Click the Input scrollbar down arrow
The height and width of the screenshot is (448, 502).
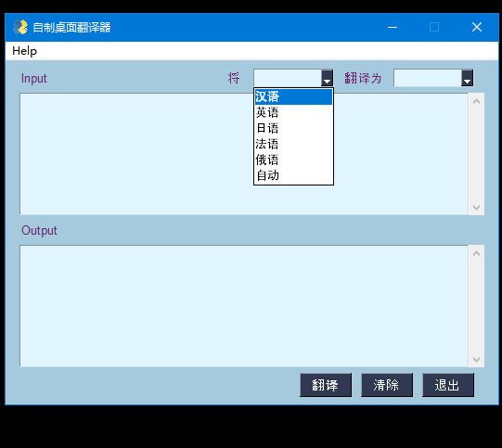[x=476, y=208]
